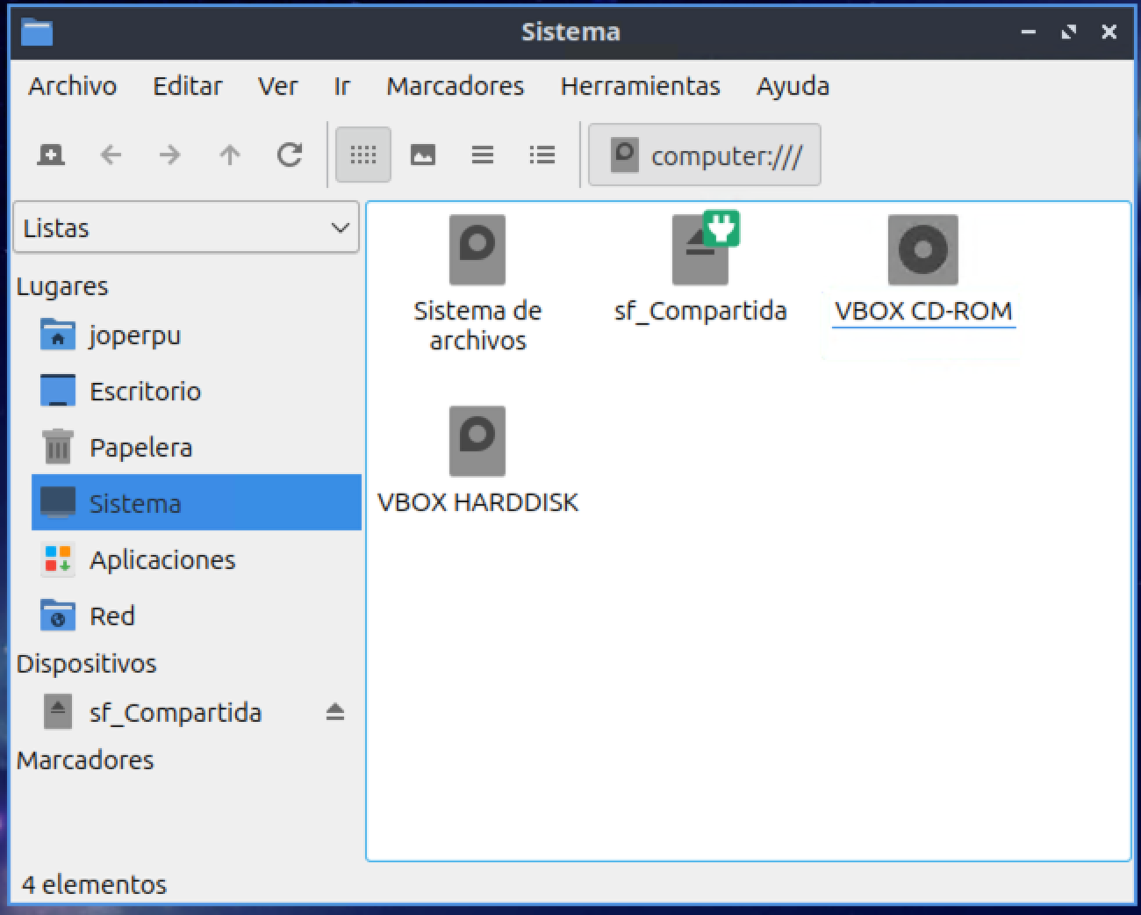Open the Ir menu
1141x915 pixels.
[342, 86]
